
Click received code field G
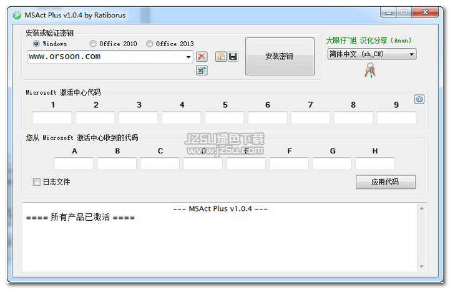(x=332, y=163)
